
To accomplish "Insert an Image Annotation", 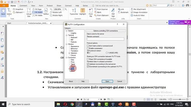I will coord(139,12).
